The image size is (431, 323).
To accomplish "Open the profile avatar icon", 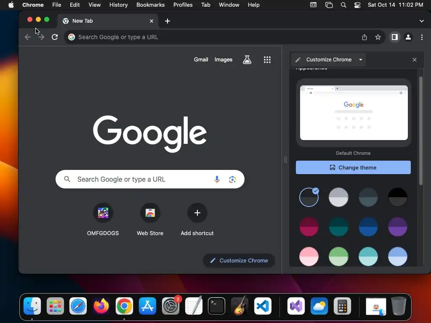I will pyautogui.click(x=408, y=37).
